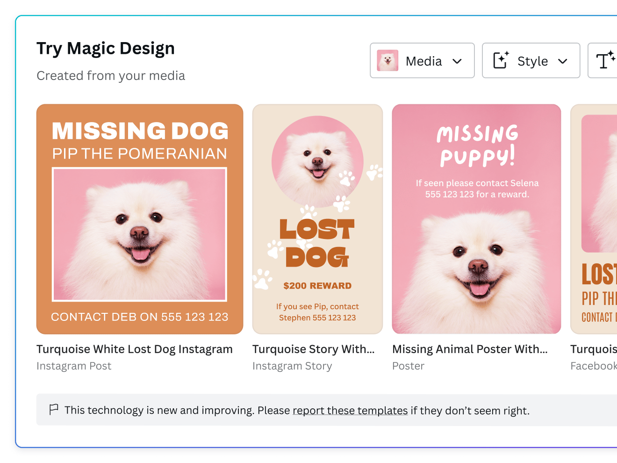Viewport: 617px width, 463px height.
Task: Select the Missing Puppy poster template
Action: [476, 218]
